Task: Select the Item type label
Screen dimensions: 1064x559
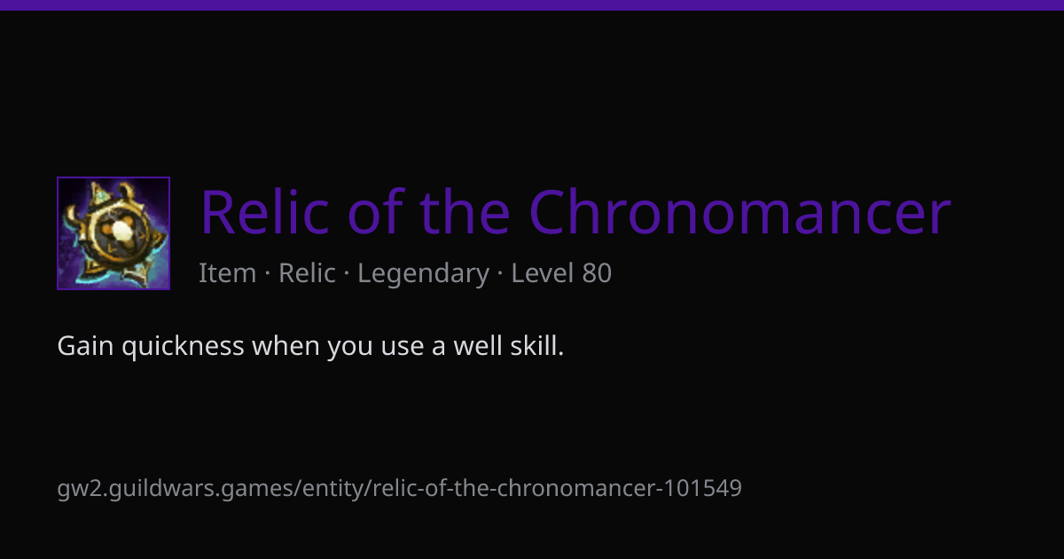Action: click(227, 273)
